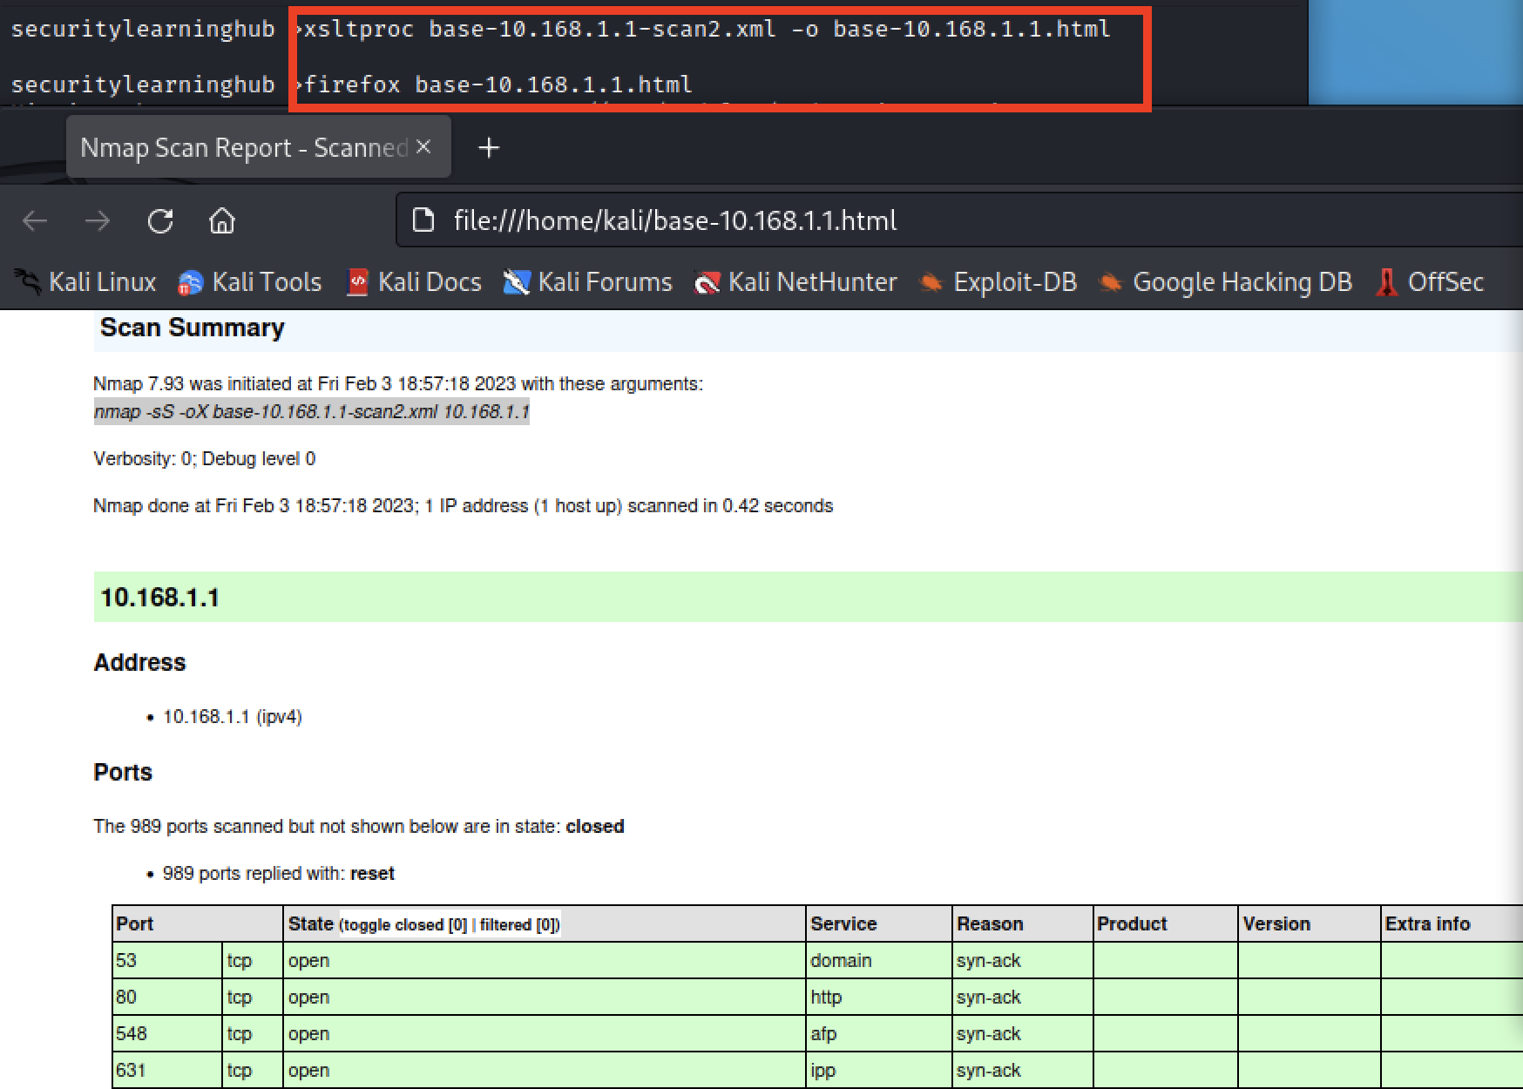Image resolution: width=1523 pixels, height=1089 pixels.
Task: Close the Nmap Scan Report tab
Action: (x=423, y=147)
